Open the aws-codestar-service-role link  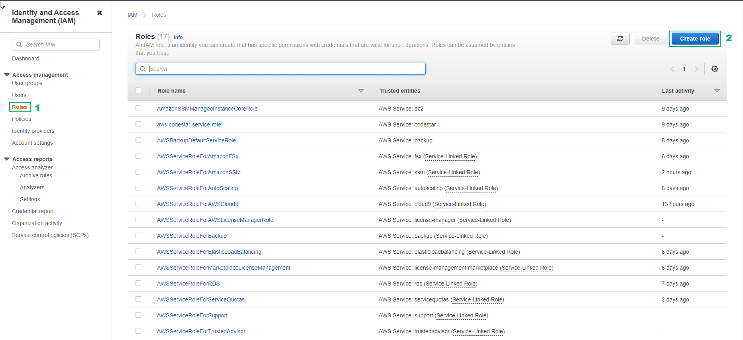[x=189, y=124]
